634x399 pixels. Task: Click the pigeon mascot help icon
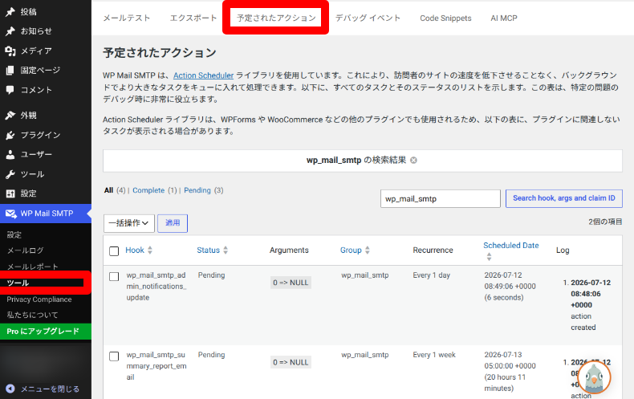pyautogui.click(x=594, y=377)
